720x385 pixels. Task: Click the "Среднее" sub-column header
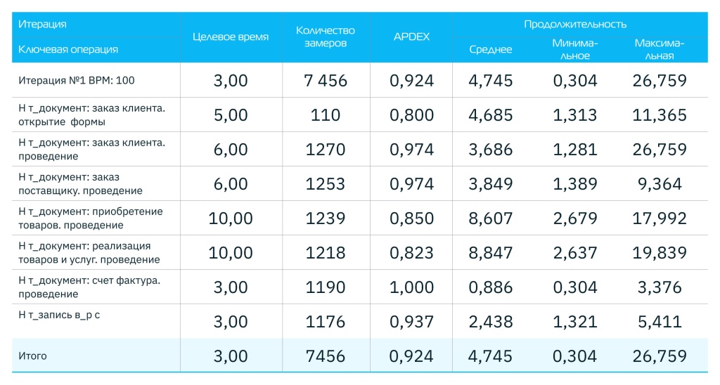[x=491, y=49]
